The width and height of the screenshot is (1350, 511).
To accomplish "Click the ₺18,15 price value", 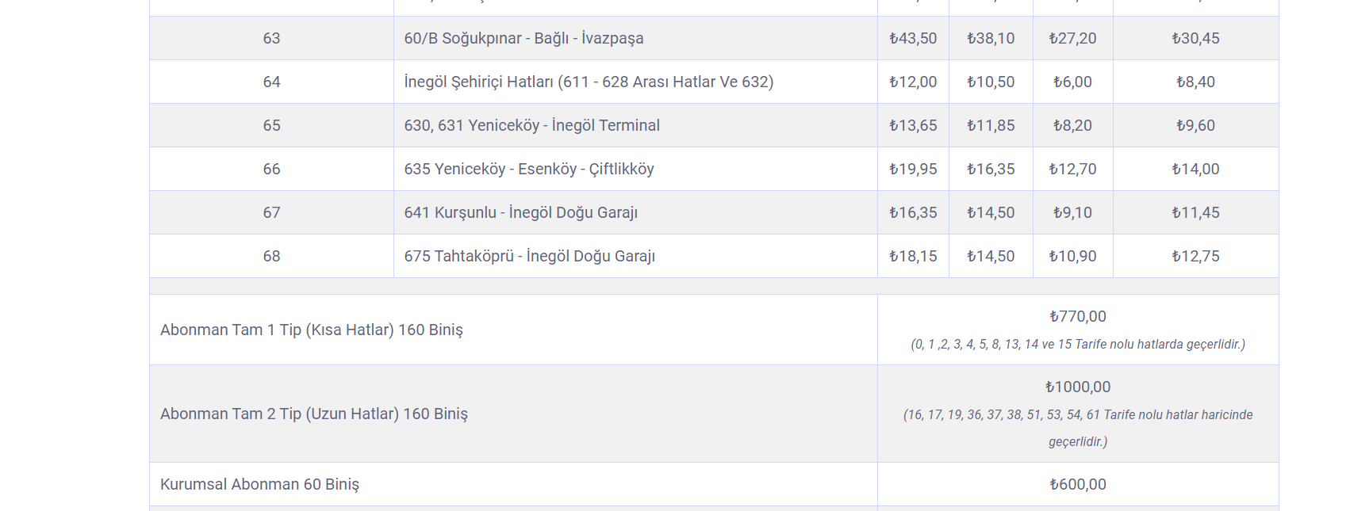I will tap(913, 256).
